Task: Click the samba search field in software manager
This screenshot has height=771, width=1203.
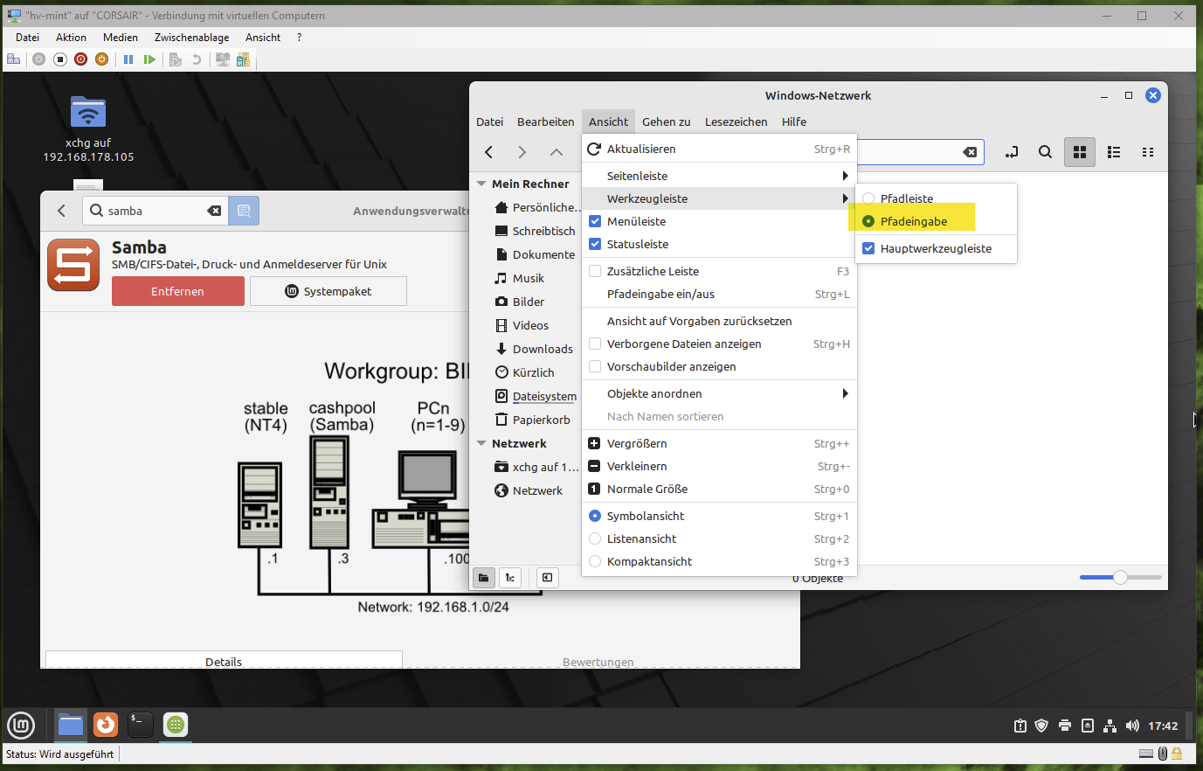Action: tap(156, 211)
